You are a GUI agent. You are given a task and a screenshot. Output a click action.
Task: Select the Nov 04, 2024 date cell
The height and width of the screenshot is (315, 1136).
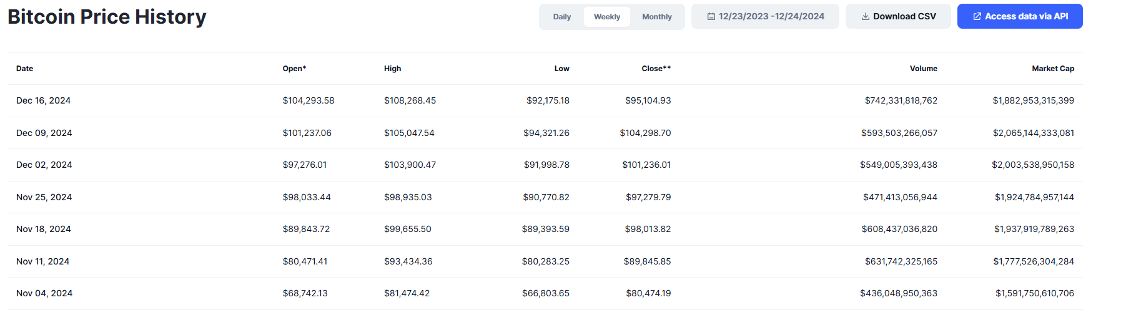[x=44, y=293]
